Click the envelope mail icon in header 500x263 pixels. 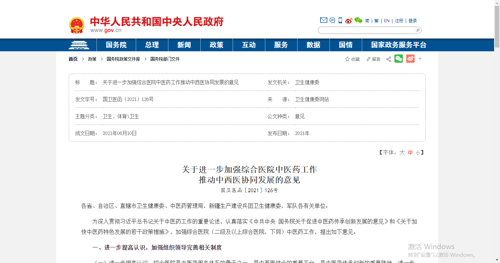tap(324, 20)
